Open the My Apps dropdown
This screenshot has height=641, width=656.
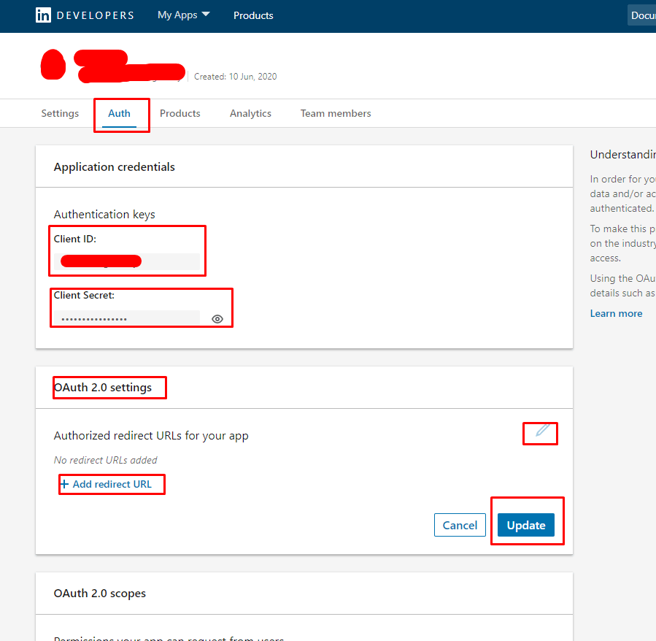point(183,15)
